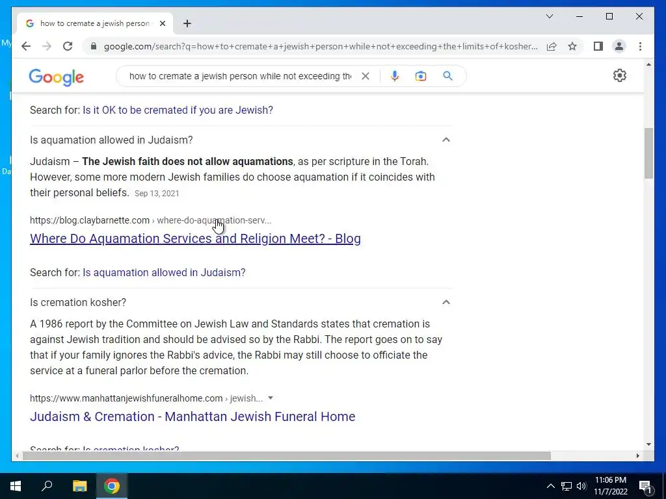Click the Chrome taskbar icon

click(x=112, y=486)
